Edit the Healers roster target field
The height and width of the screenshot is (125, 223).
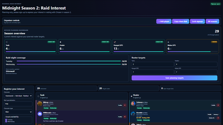click(196, 64)
